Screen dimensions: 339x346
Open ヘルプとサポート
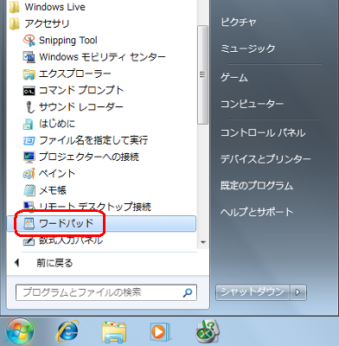257,212
